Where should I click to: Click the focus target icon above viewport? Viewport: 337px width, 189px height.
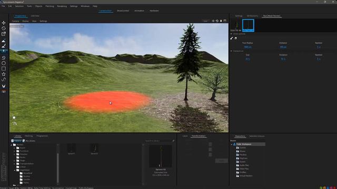[x=213, y=21]
